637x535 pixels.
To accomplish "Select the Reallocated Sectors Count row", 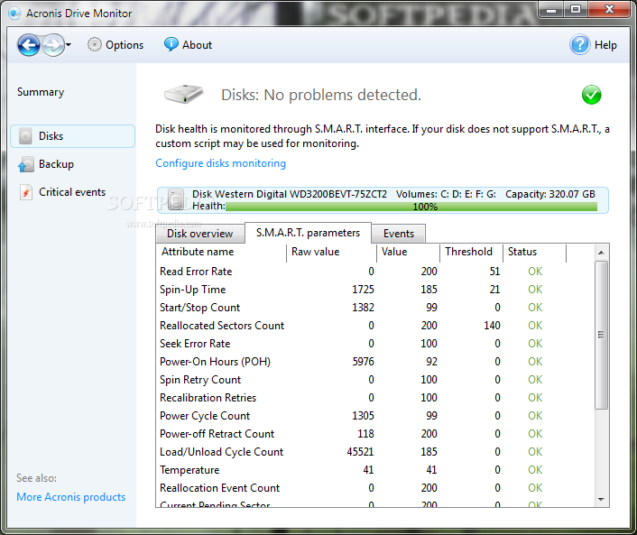I will click(x=375, y=326).
